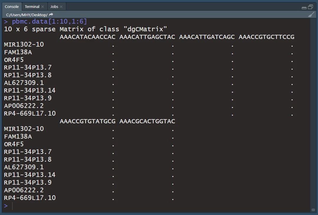Viewport: 318px width, 215px height.
Task: Click column header AAACATTGATCAGC
Action: pyautogui.click(x=207, y=37)
